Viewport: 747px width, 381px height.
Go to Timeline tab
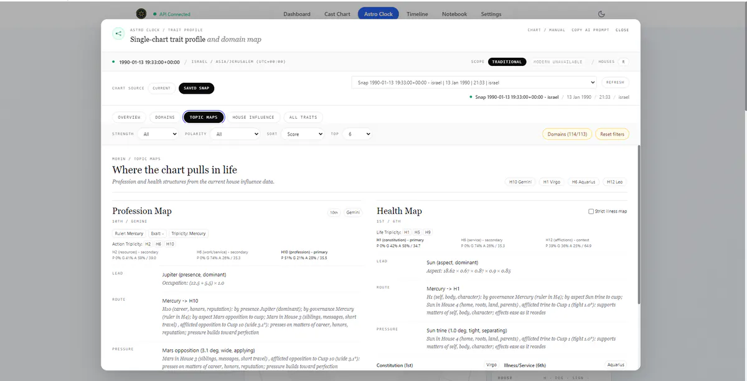point(417,14)
